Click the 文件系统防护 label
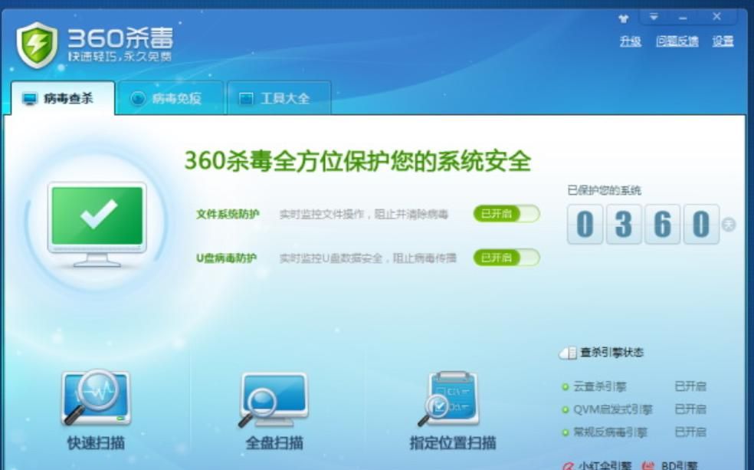The width and height of the screenshot is (754, 470). click(x=228, y=214)
